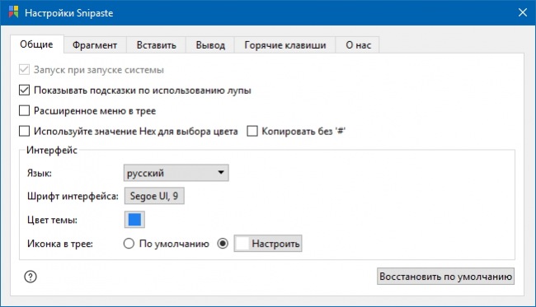
Task: Switch to the Фрагмент tab
Action: pos(95,45)
